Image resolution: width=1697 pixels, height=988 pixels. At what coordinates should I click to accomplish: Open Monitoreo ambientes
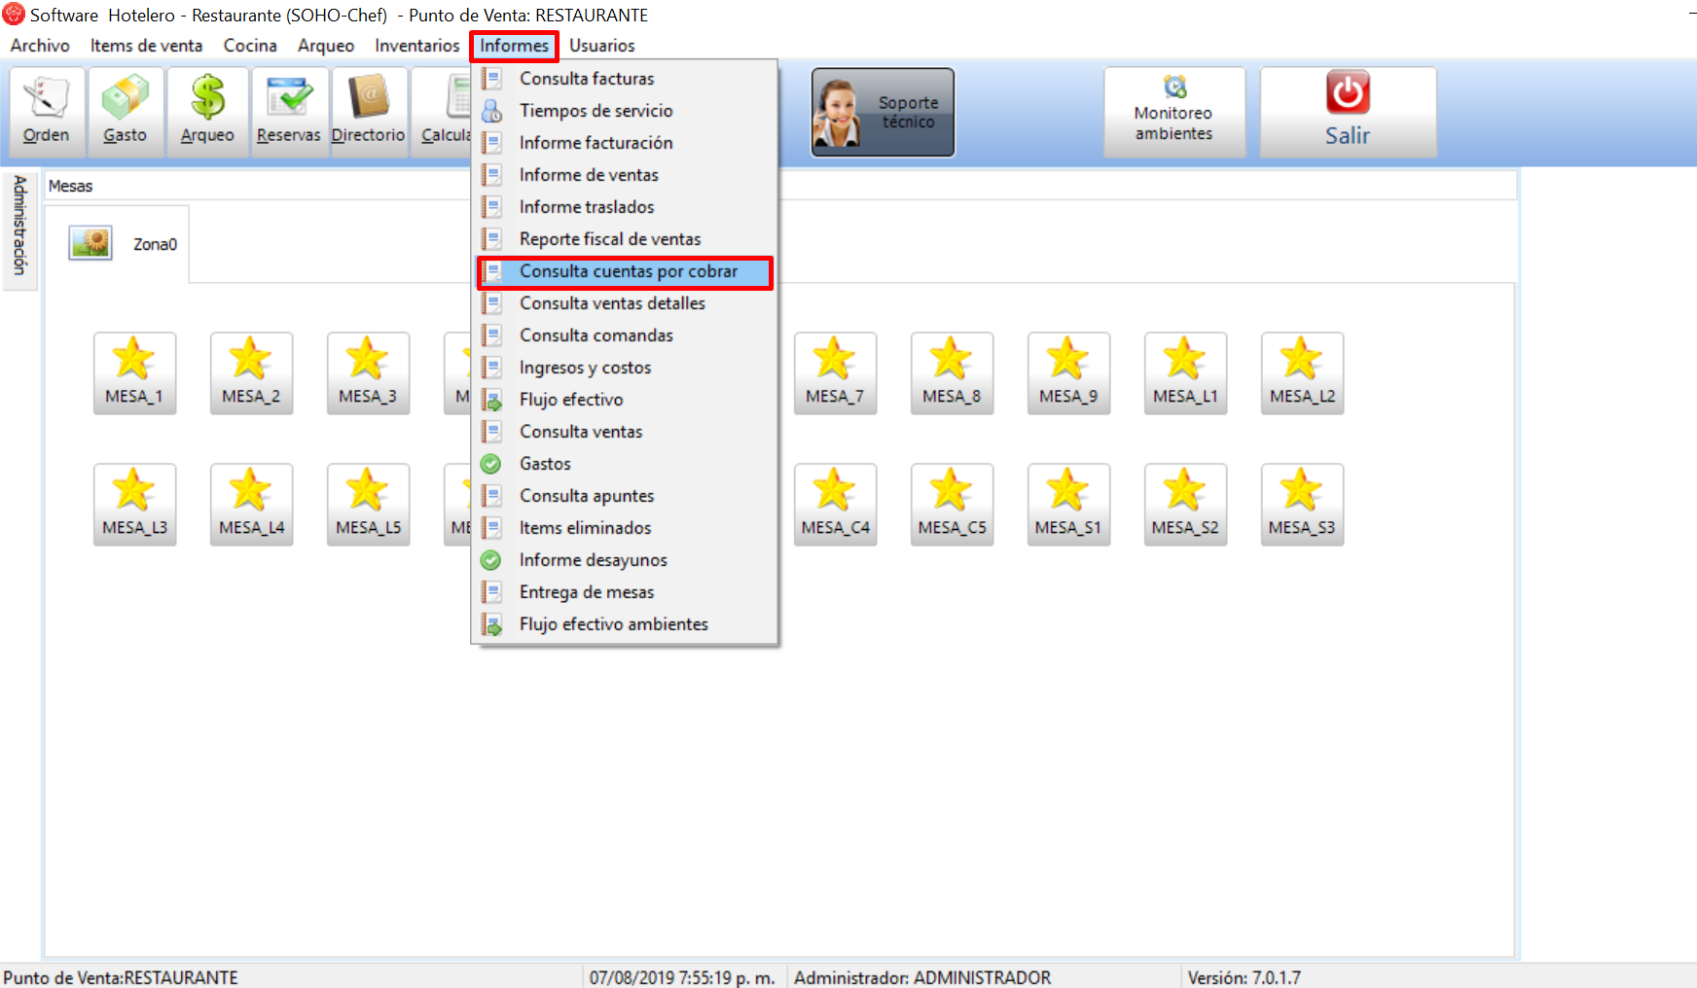click(x=1173, y=113)
